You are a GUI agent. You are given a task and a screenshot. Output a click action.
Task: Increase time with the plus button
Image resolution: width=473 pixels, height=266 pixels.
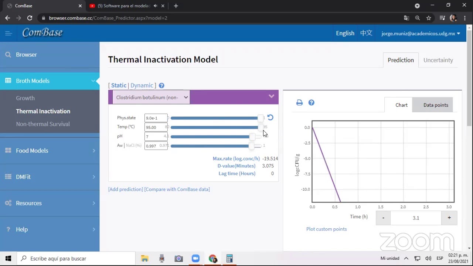point(449,218)
